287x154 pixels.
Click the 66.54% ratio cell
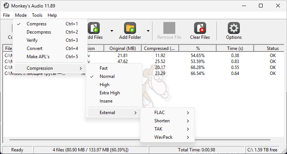198,73
